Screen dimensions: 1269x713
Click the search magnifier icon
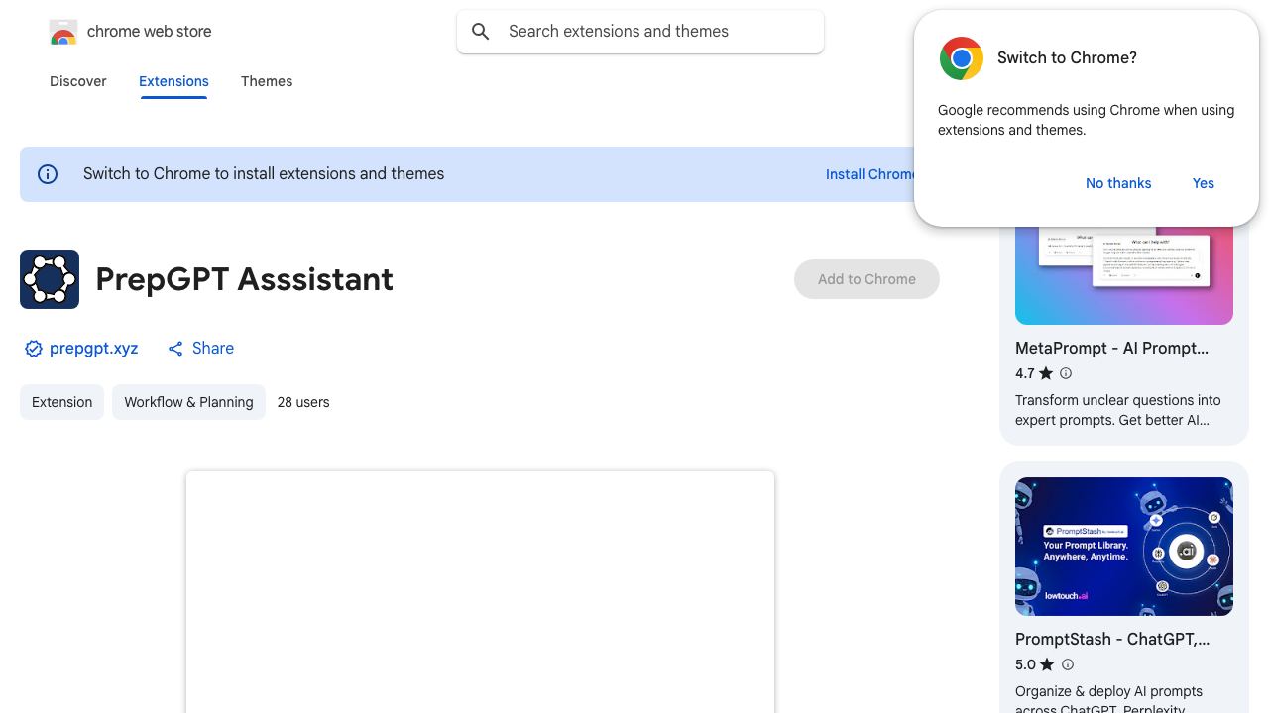[x=481, y=32]
